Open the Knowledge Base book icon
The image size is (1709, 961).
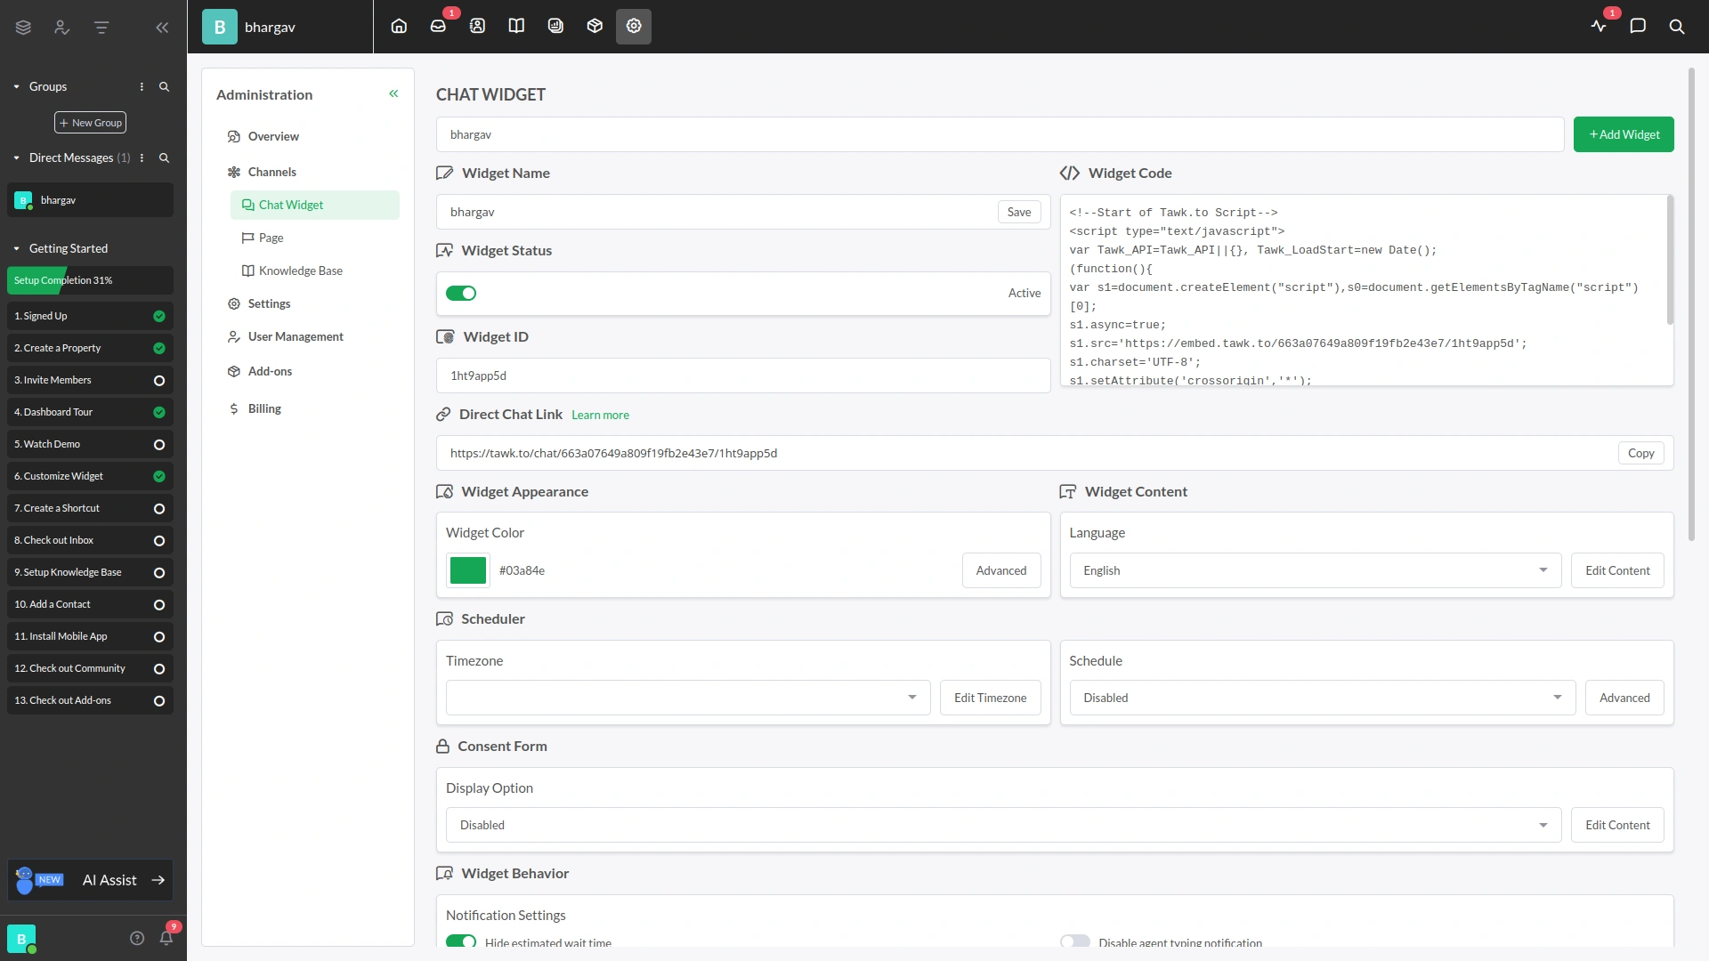pos(516,26)
